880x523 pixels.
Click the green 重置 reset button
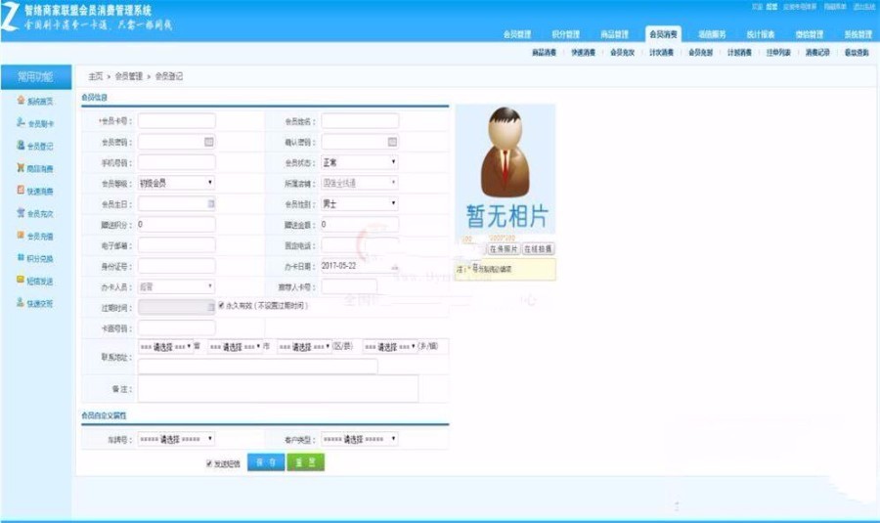point(305,462)
